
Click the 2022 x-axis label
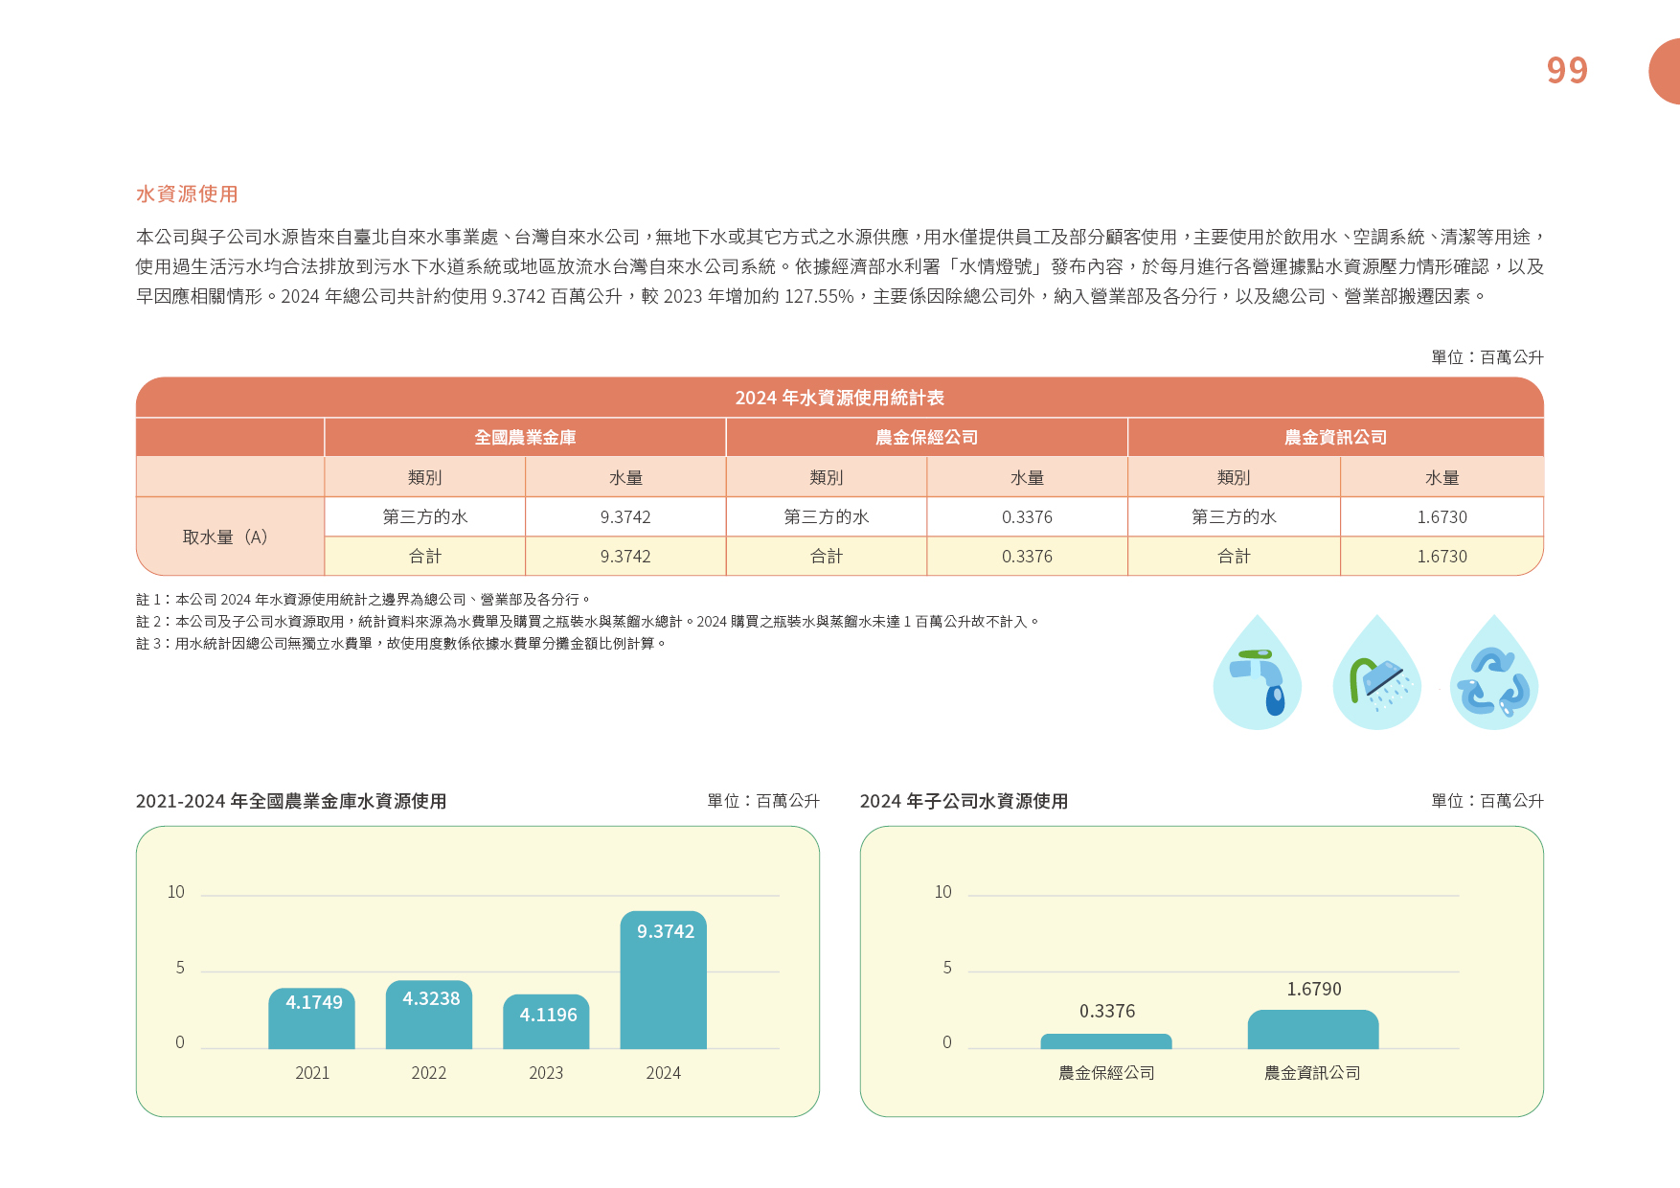point(429,1073)
